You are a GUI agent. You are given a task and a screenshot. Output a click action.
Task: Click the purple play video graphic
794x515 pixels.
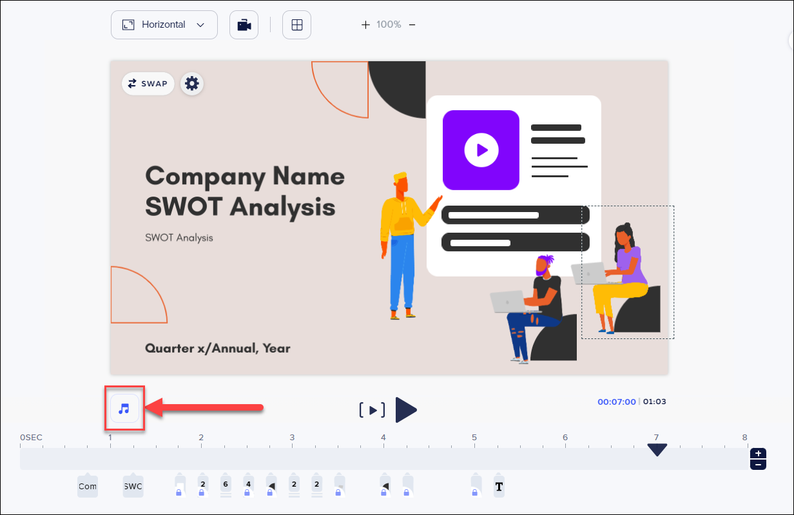coord(481,150)
